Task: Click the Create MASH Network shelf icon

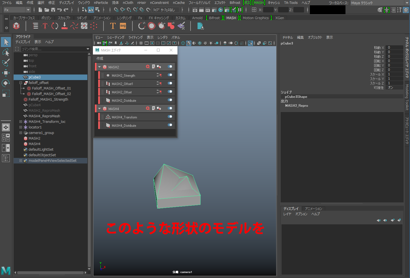Action: click(16, 26)
